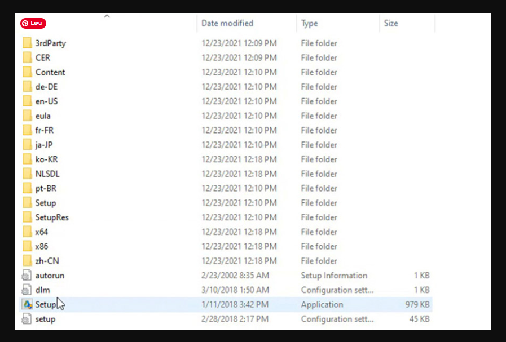Select the SetupRes folder icon

coord(27,217)
